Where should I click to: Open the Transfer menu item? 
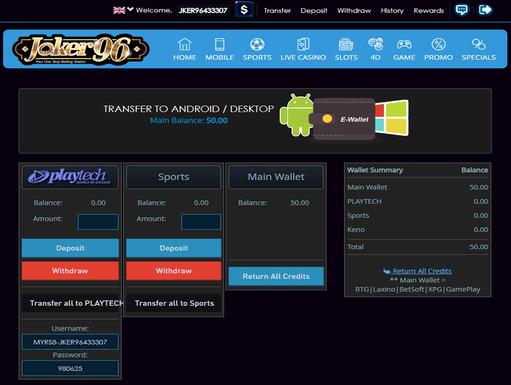[x=277, y=10]
